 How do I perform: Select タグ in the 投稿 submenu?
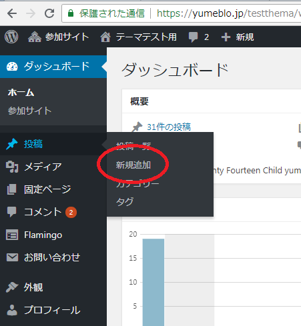coord(125,201)
